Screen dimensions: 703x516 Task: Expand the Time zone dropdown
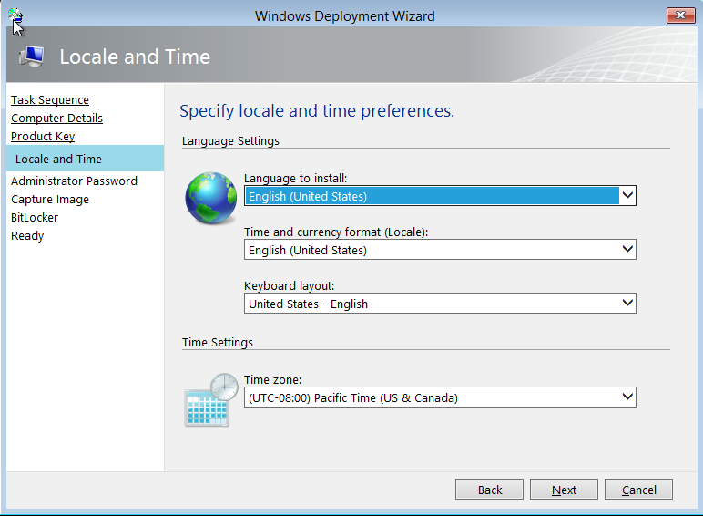pos(440,397)
